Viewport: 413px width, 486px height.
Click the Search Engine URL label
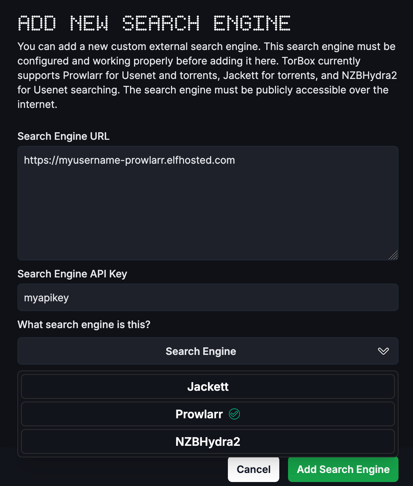pos(63,136)
